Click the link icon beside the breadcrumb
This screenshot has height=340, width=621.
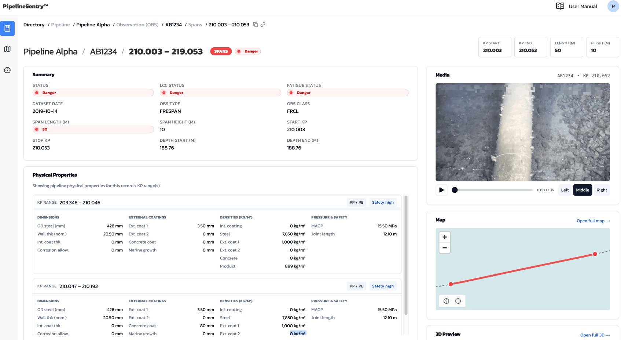262,25
